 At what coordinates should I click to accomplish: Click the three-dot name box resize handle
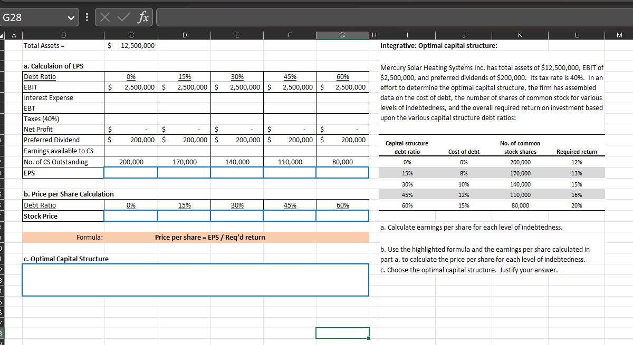pos(87,17)
